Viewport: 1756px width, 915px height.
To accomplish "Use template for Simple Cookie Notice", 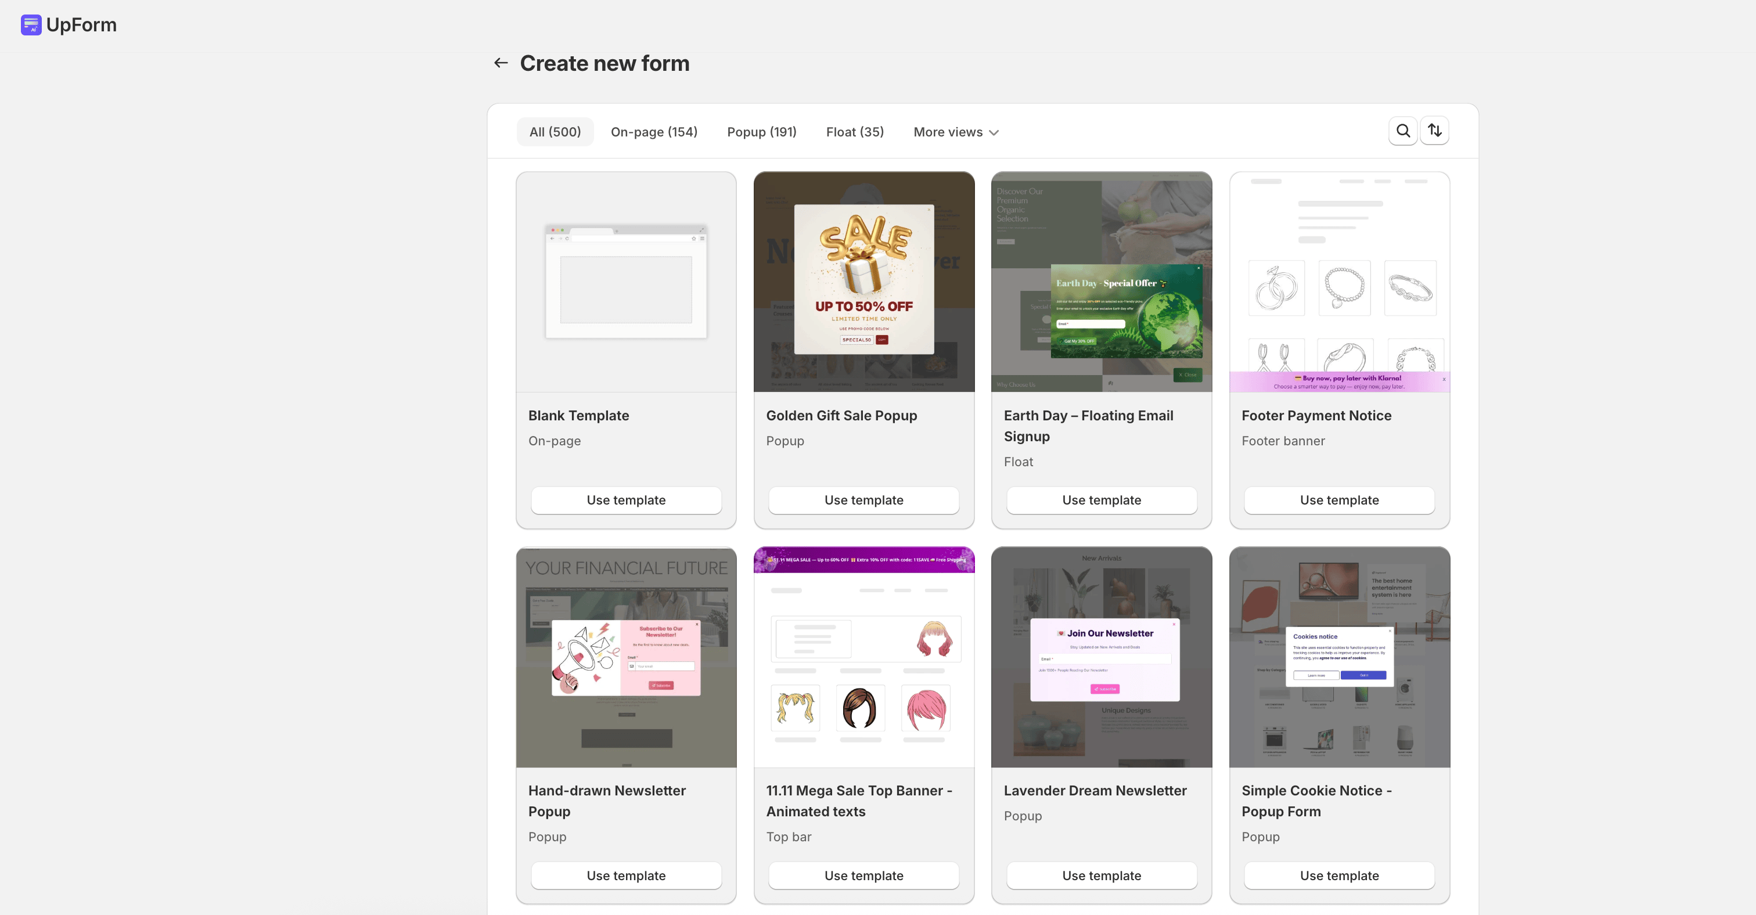I will (1339, 876).
